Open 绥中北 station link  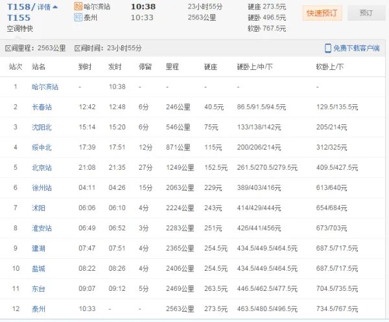pos(41,147)
